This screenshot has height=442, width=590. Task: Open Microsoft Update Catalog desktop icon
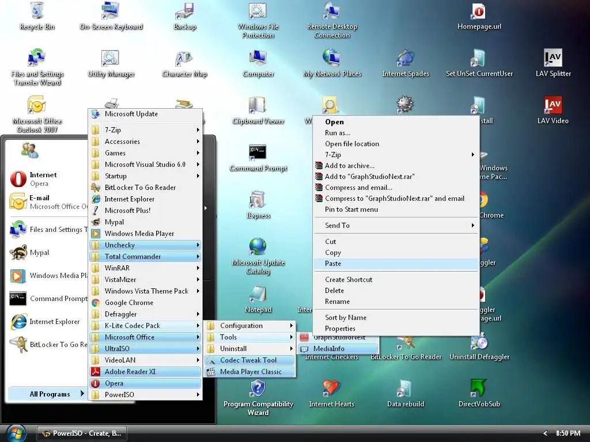tap(258, 256)
